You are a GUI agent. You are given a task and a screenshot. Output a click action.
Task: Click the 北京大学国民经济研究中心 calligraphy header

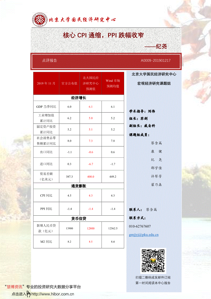click(x=82, y=20)
